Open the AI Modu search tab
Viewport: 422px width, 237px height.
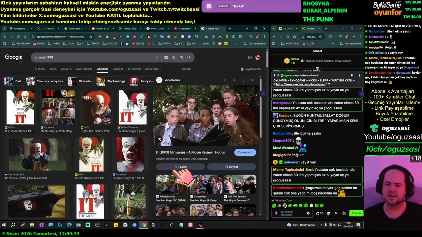click(40, 69)
